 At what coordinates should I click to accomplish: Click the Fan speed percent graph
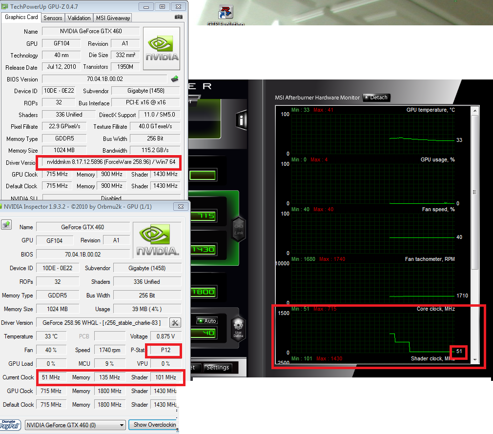[373, 233]
